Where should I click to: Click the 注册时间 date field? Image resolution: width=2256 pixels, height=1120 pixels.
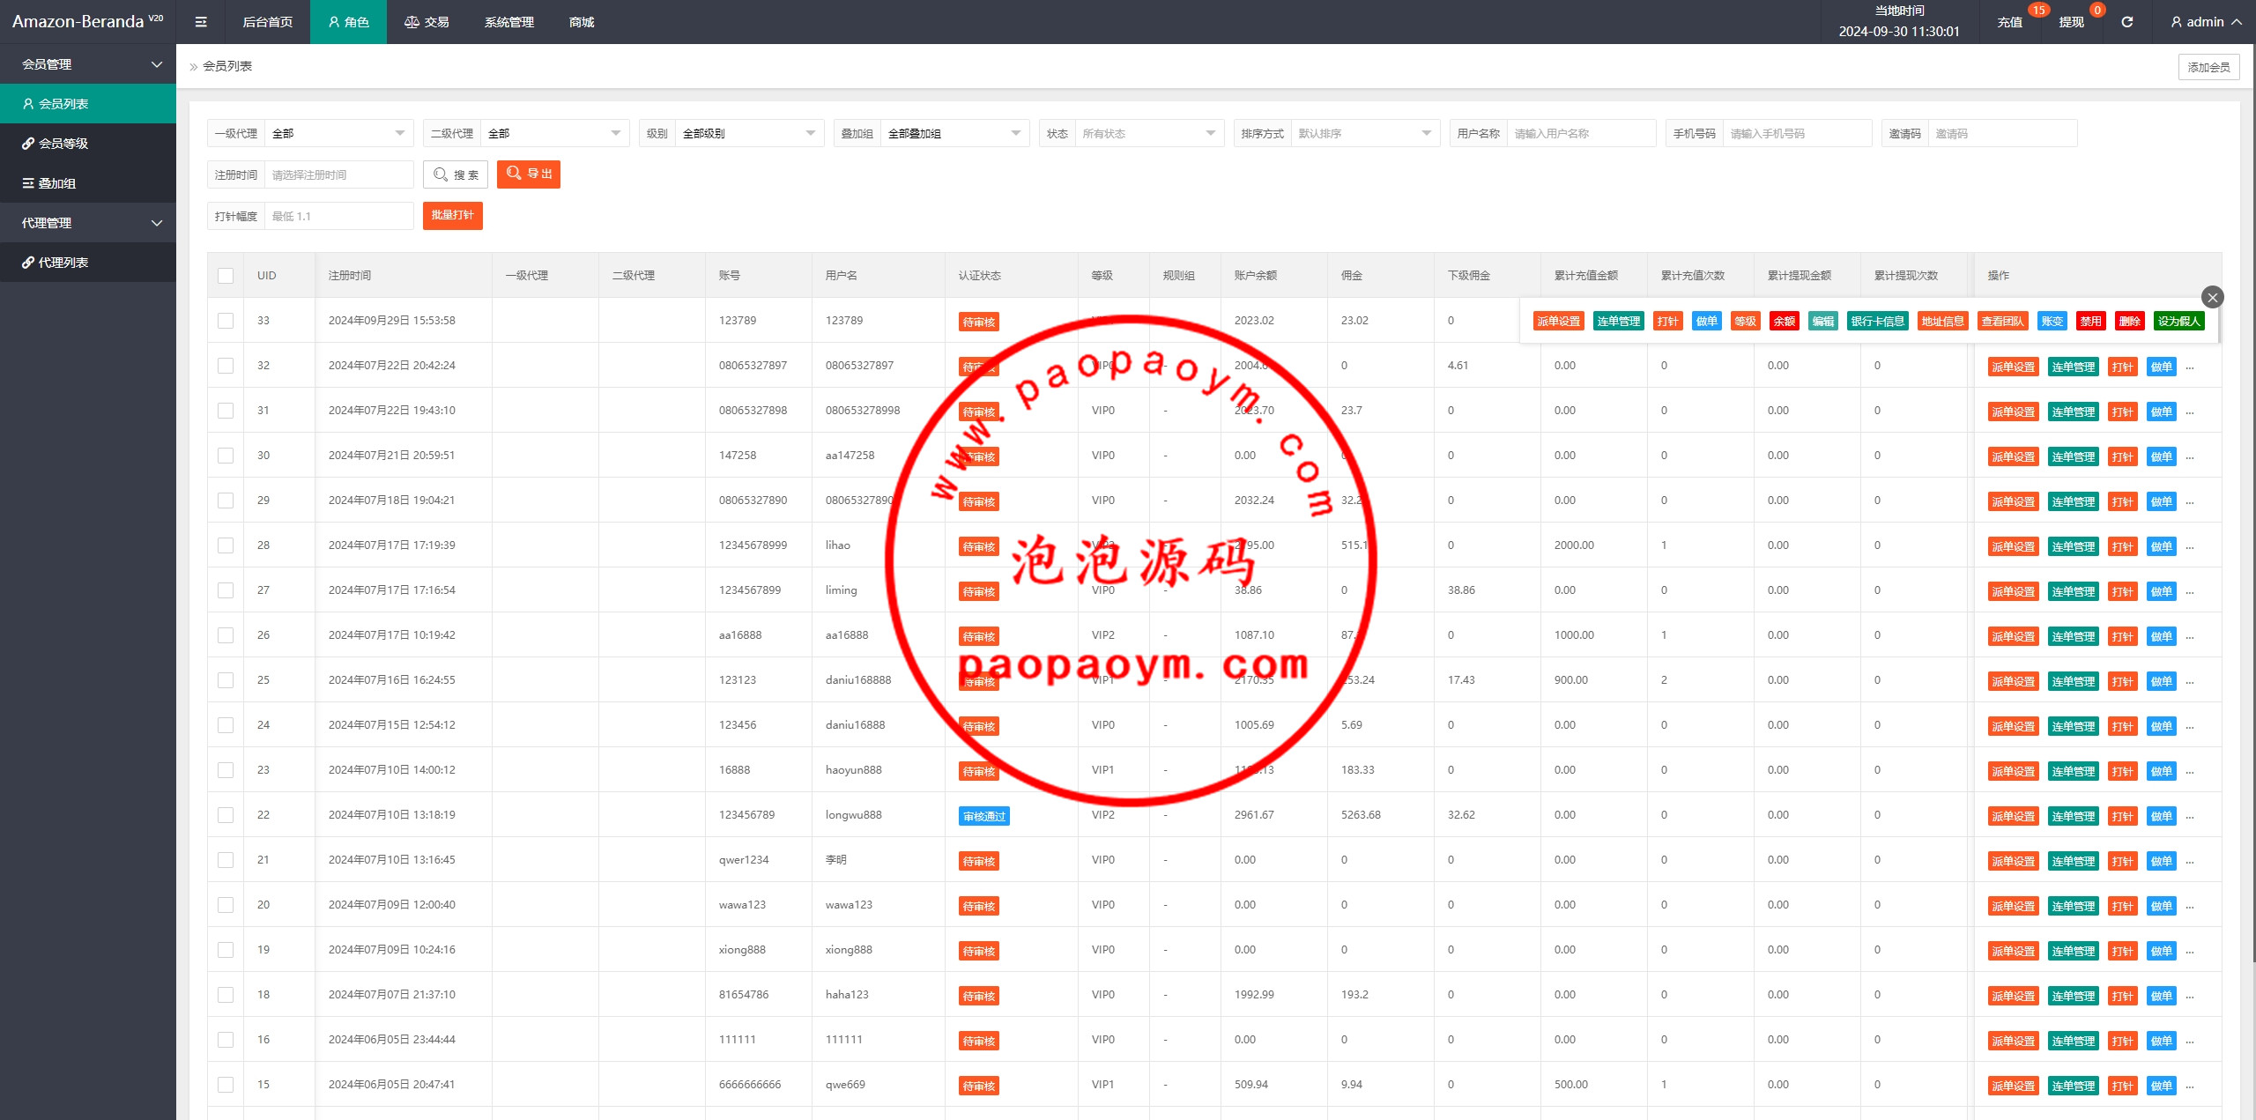click(x=339, y=174)
